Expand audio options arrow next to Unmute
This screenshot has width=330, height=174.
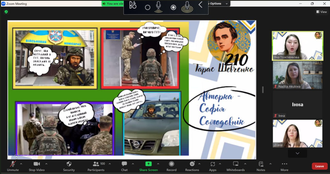(21, 164)
